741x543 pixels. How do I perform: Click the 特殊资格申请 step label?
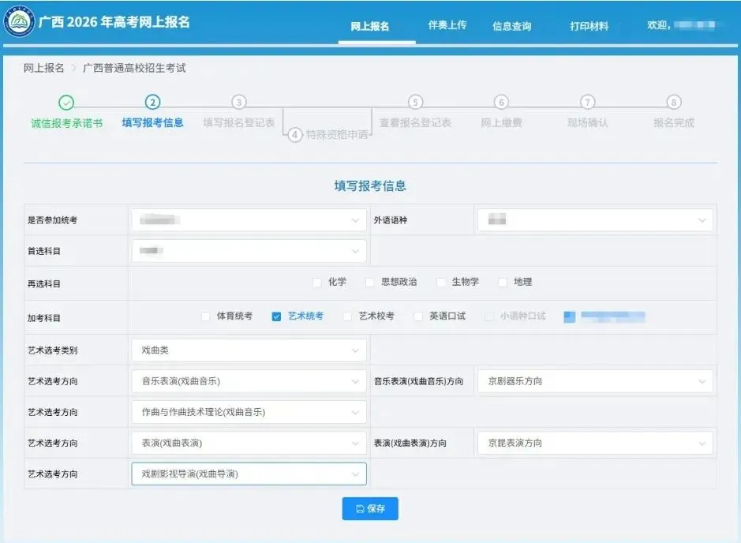coord(337,135)
